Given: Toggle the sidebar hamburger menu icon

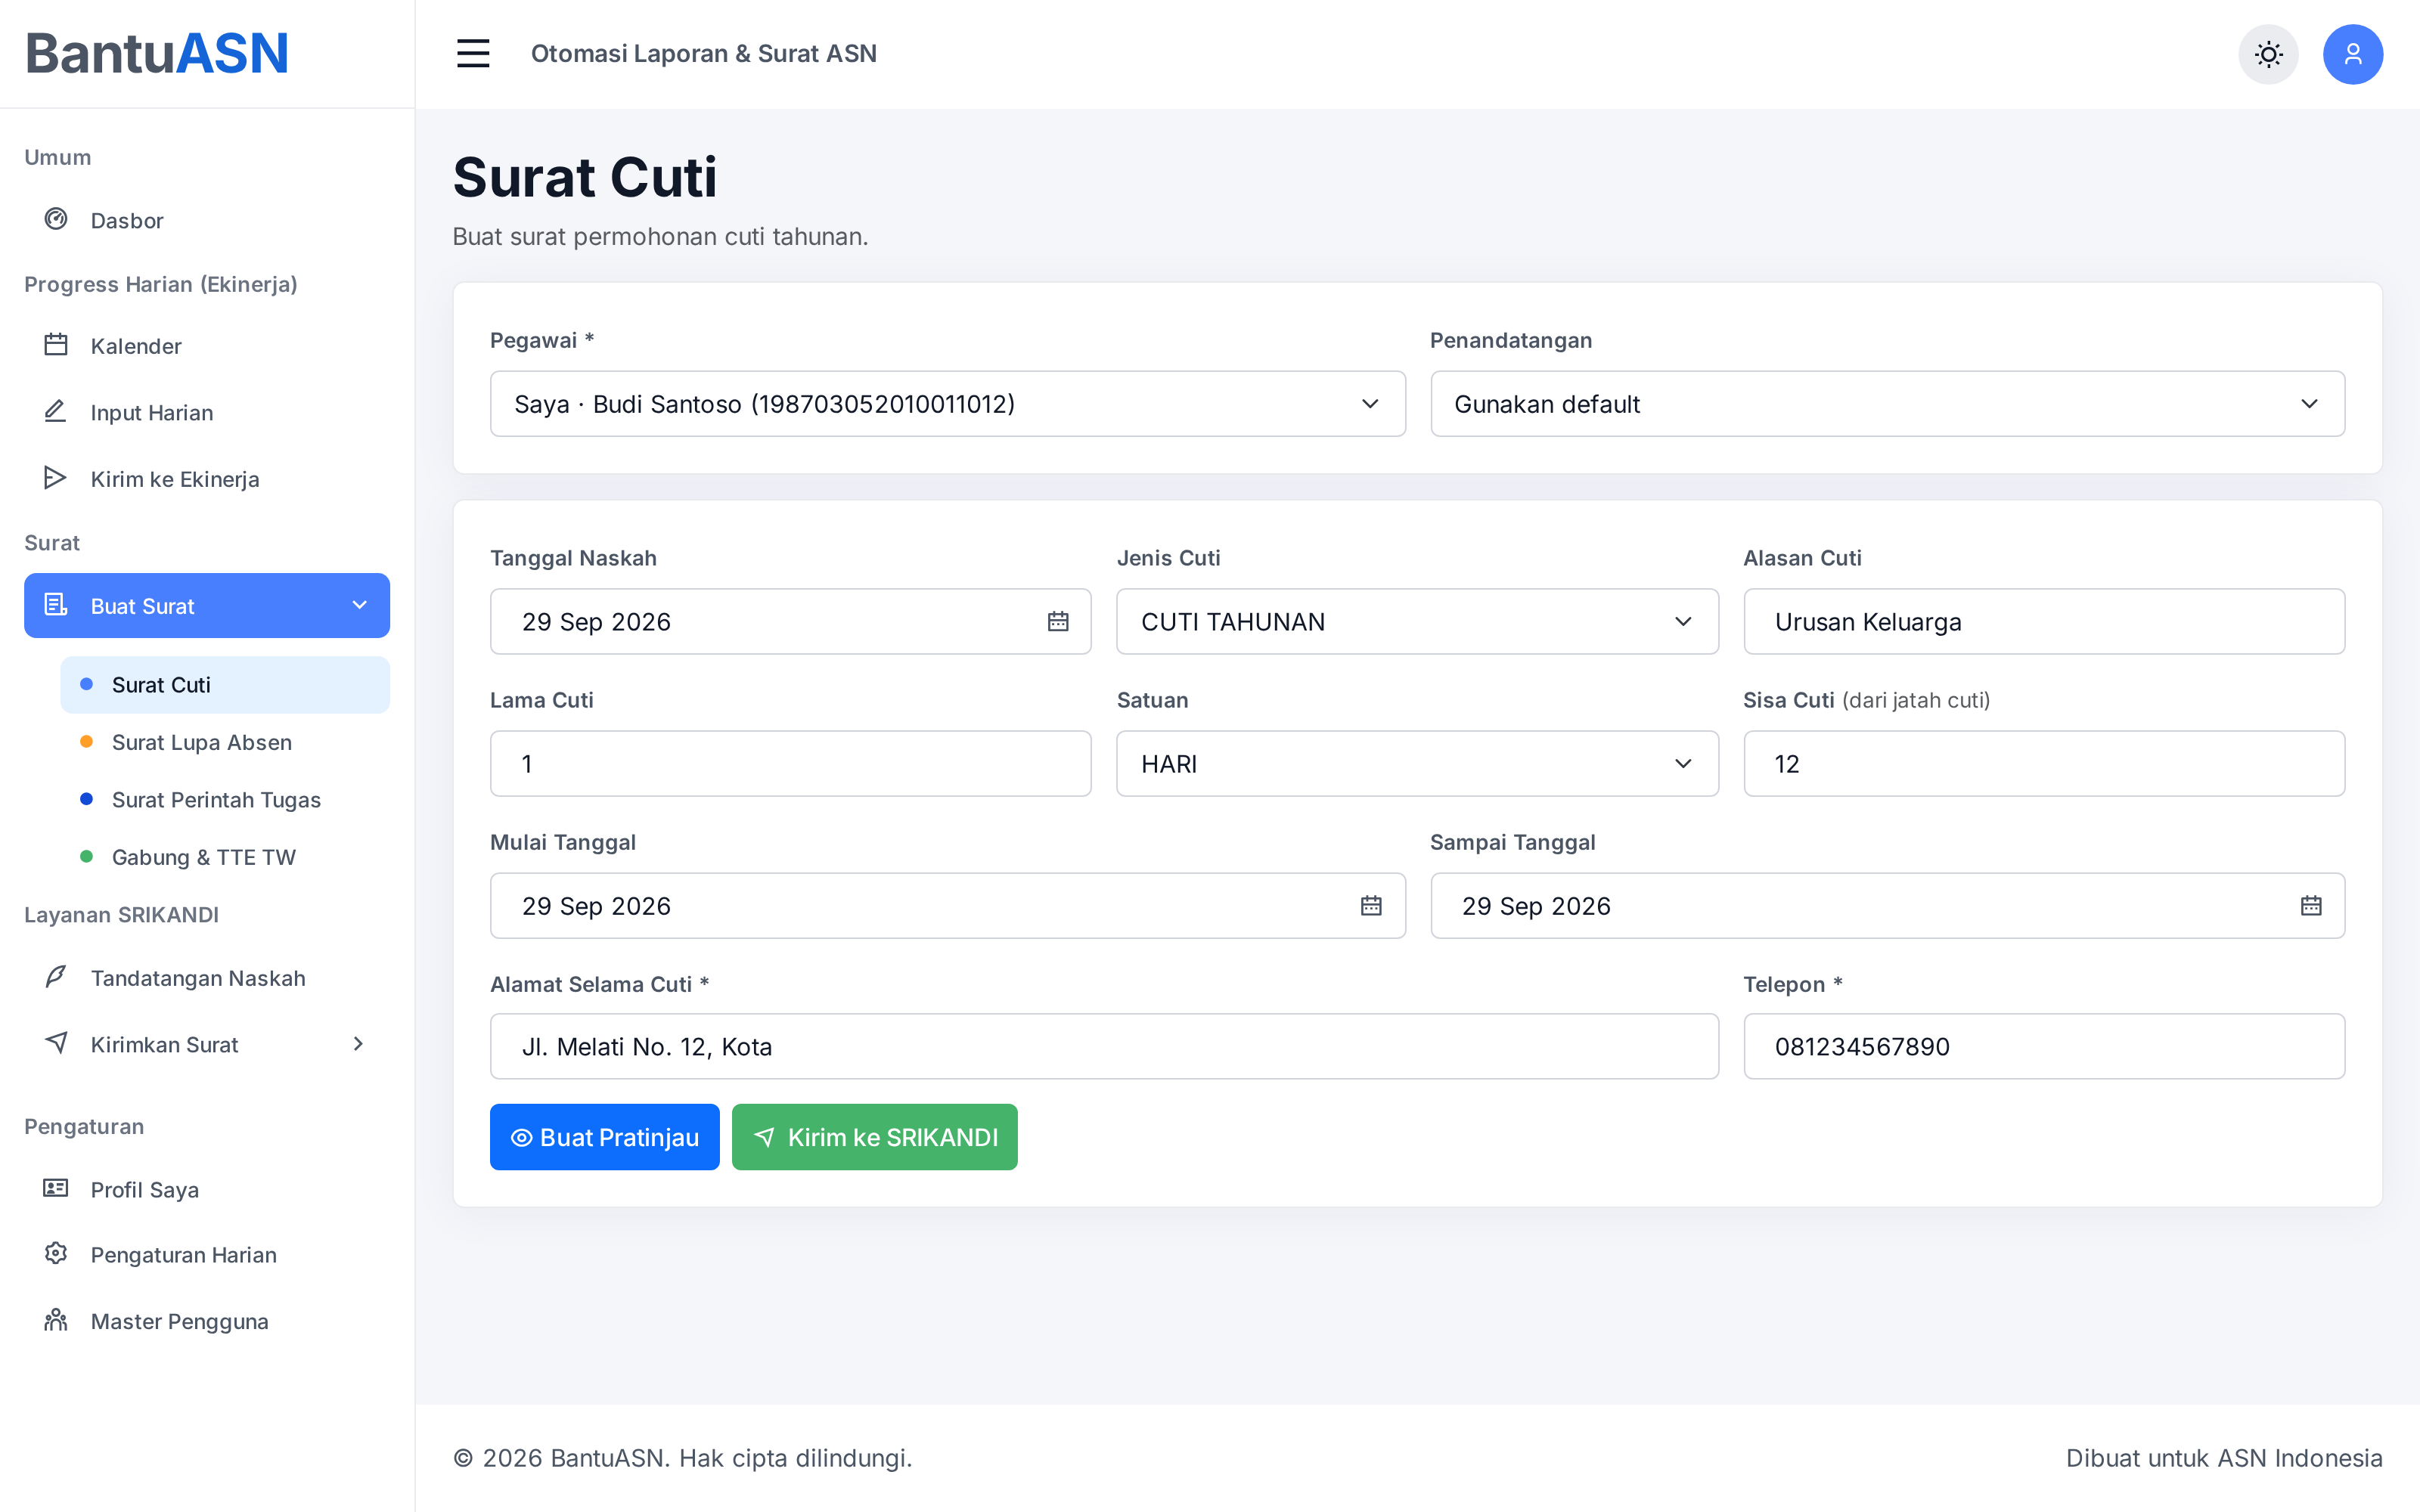Looking at the screenshot, I should pyautogui.click(x=473, y=53).
